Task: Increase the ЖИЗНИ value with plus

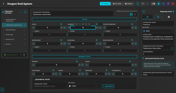Action: [80, 65]
